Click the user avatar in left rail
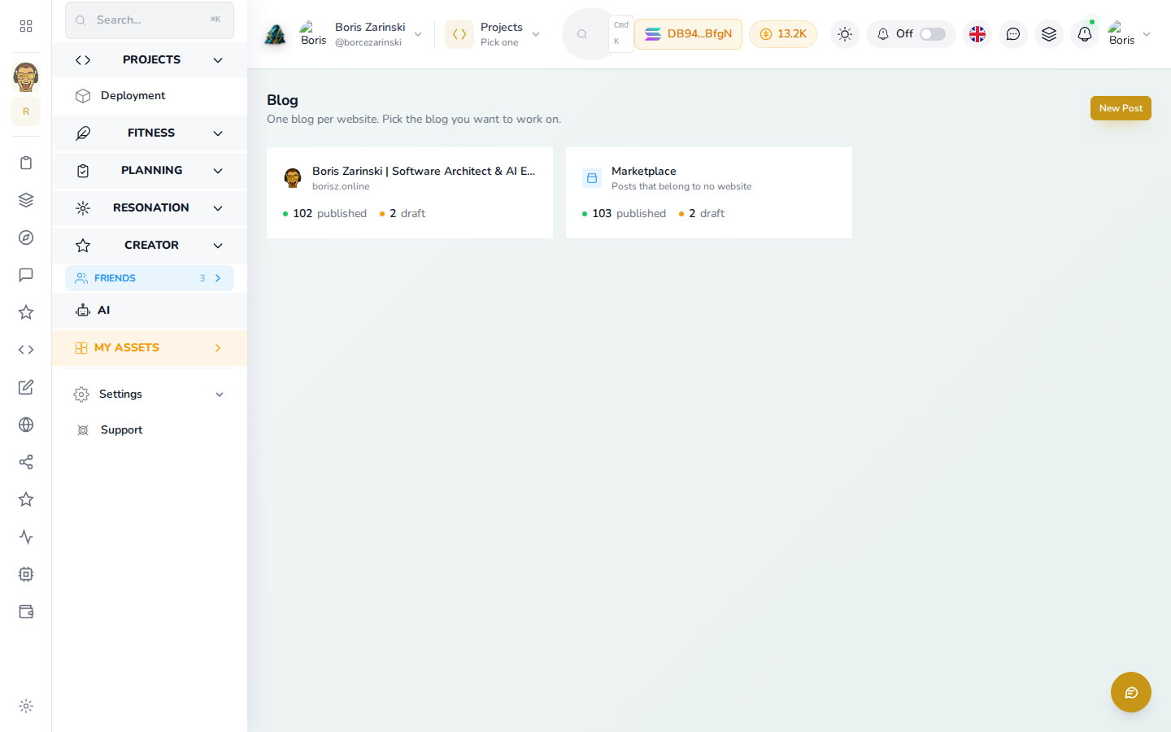This screenshot has height=732, width=1171. [26, 77]
